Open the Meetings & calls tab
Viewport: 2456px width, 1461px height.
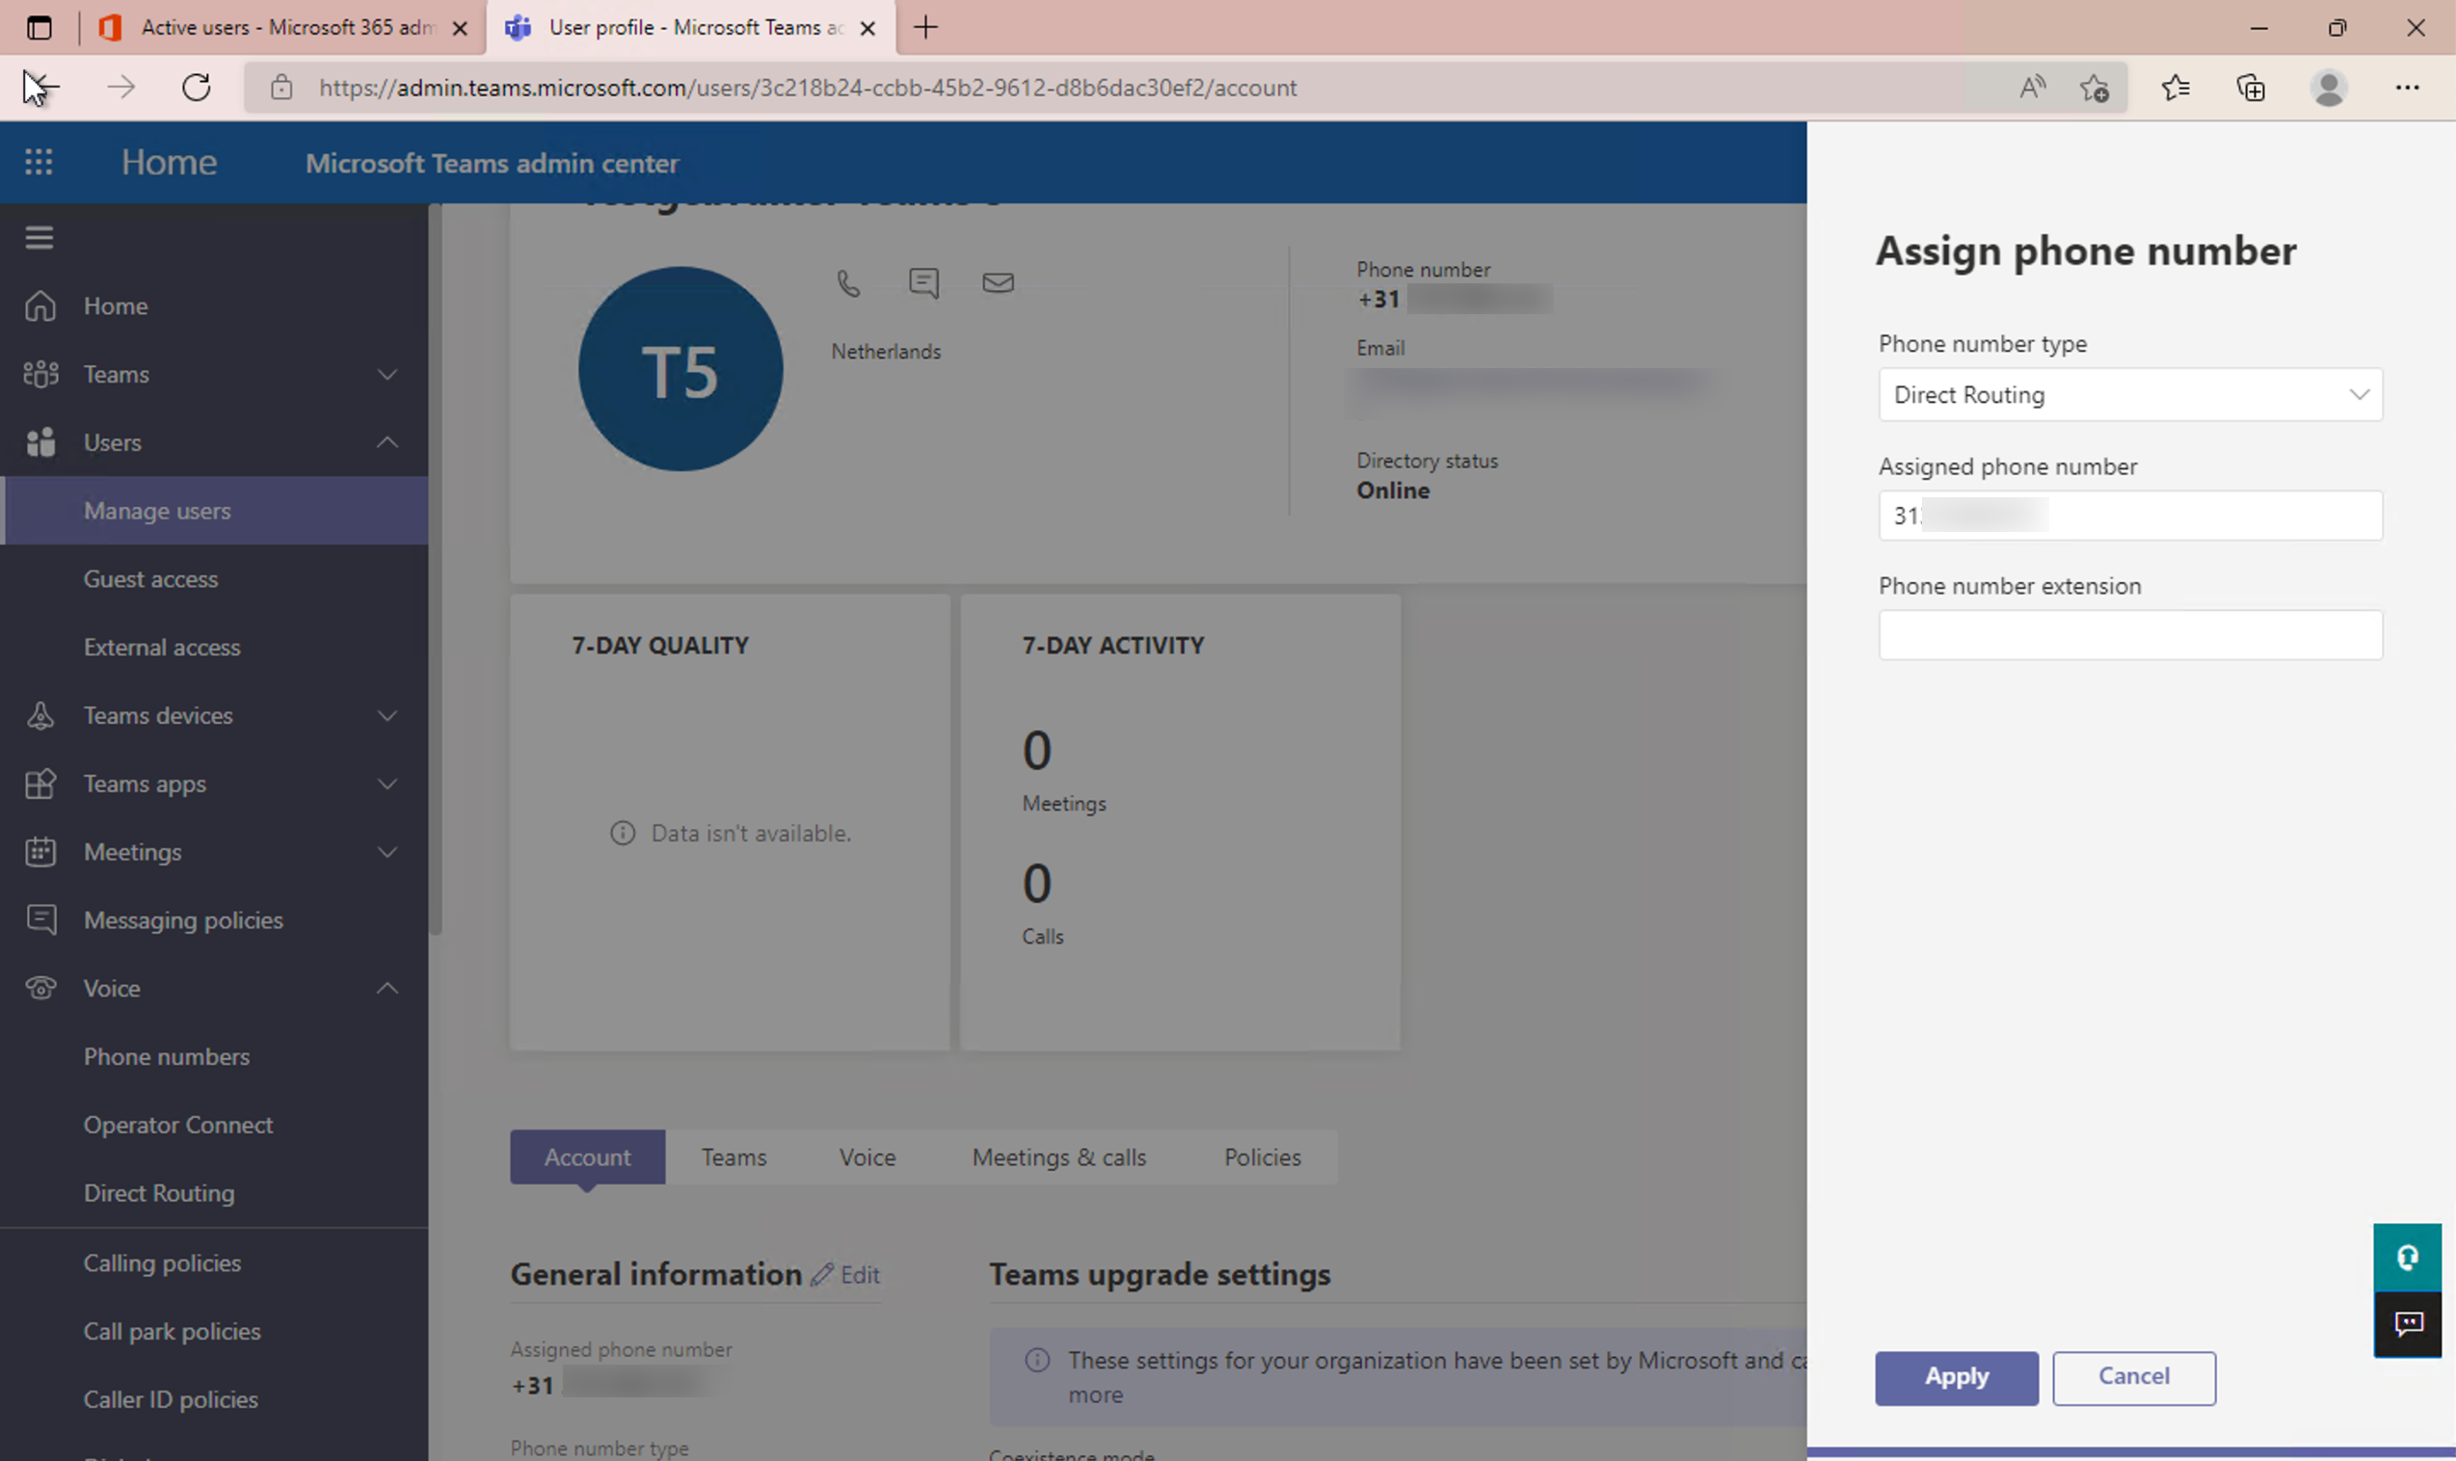click(1059, 1157)
